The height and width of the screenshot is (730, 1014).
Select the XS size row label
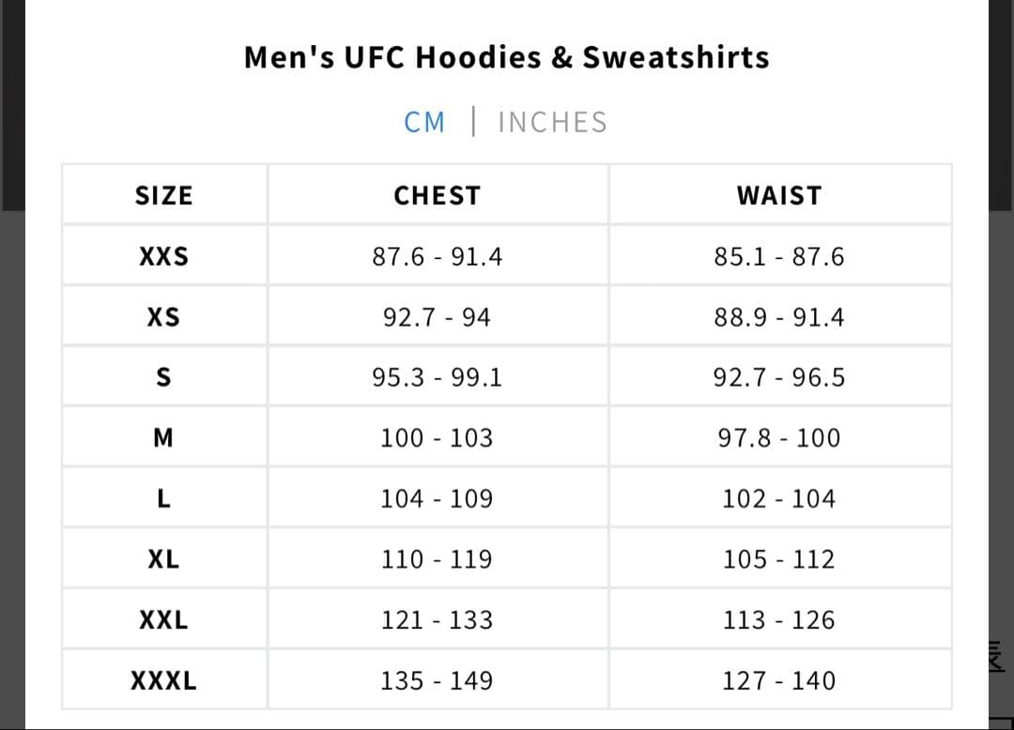point(163,316)
